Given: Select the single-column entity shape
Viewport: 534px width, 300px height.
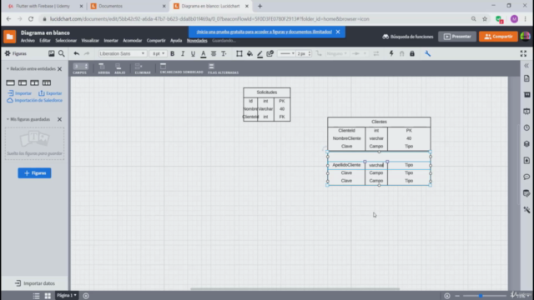Looking at the screenshot, I should click(x=10, y=82).
